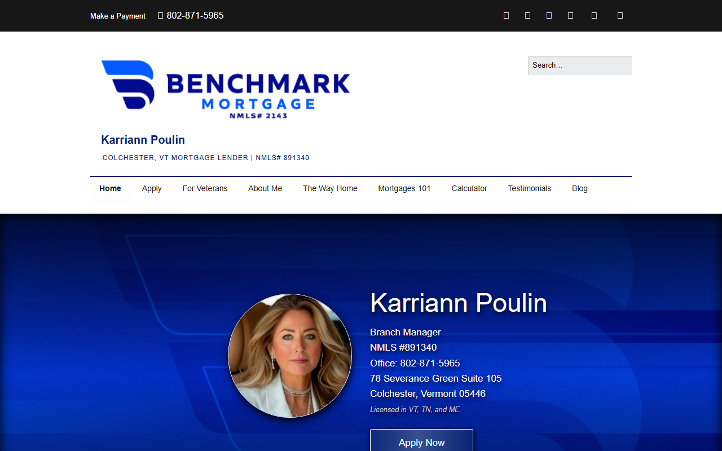Call the 802-871-5965 number in top bar

195,16
